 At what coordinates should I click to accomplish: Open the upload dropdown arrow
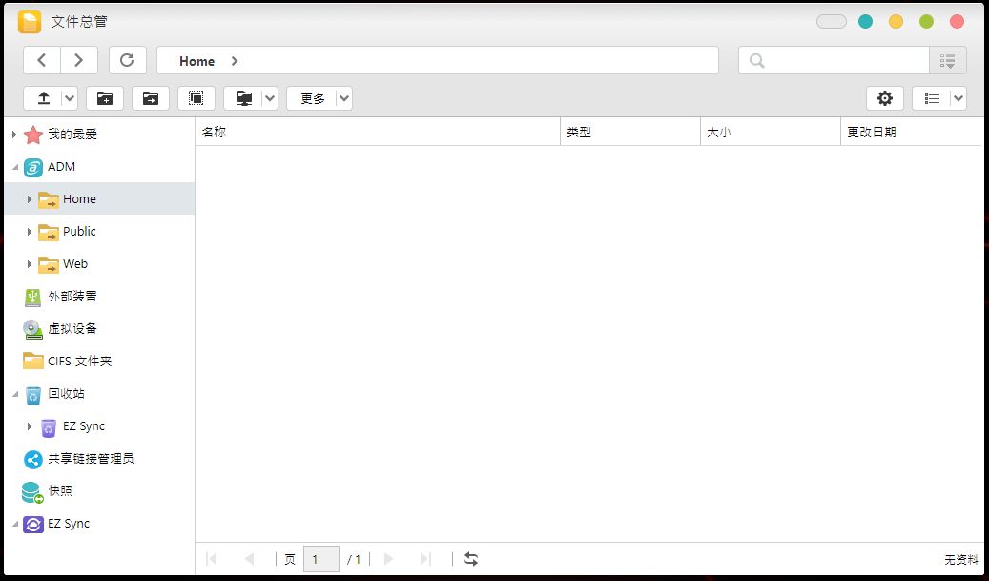tap(70, 98)
